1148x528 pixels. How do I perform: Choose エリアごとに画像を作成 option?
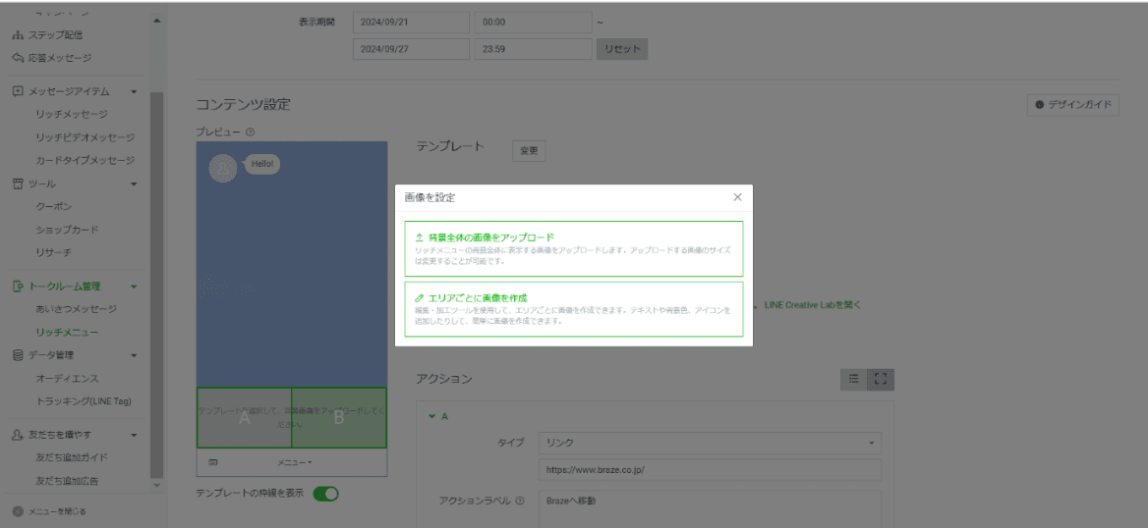click(573, 309)
